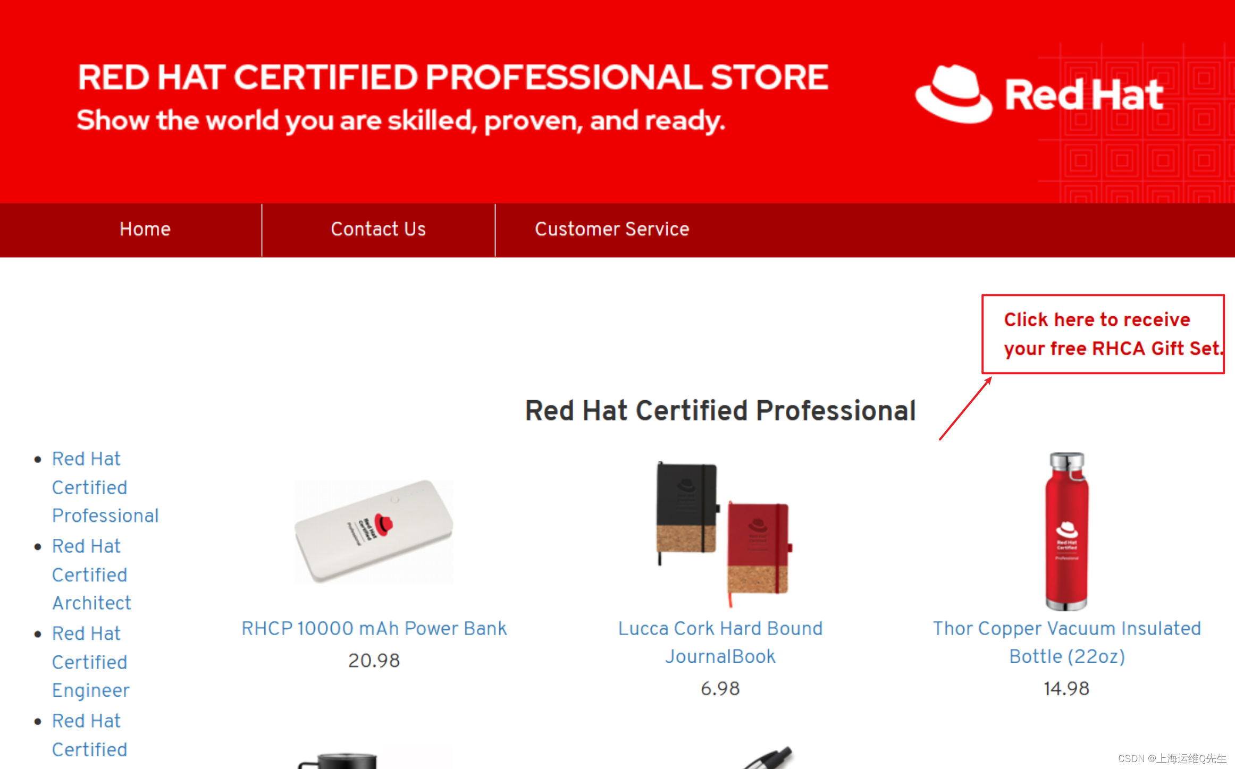
Task: Open the Lucca Cork JournalBook product image
Action: pos(721,533)
